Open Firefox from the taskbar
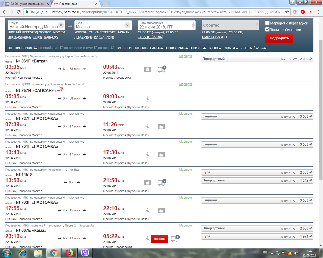 pos(69,253)
